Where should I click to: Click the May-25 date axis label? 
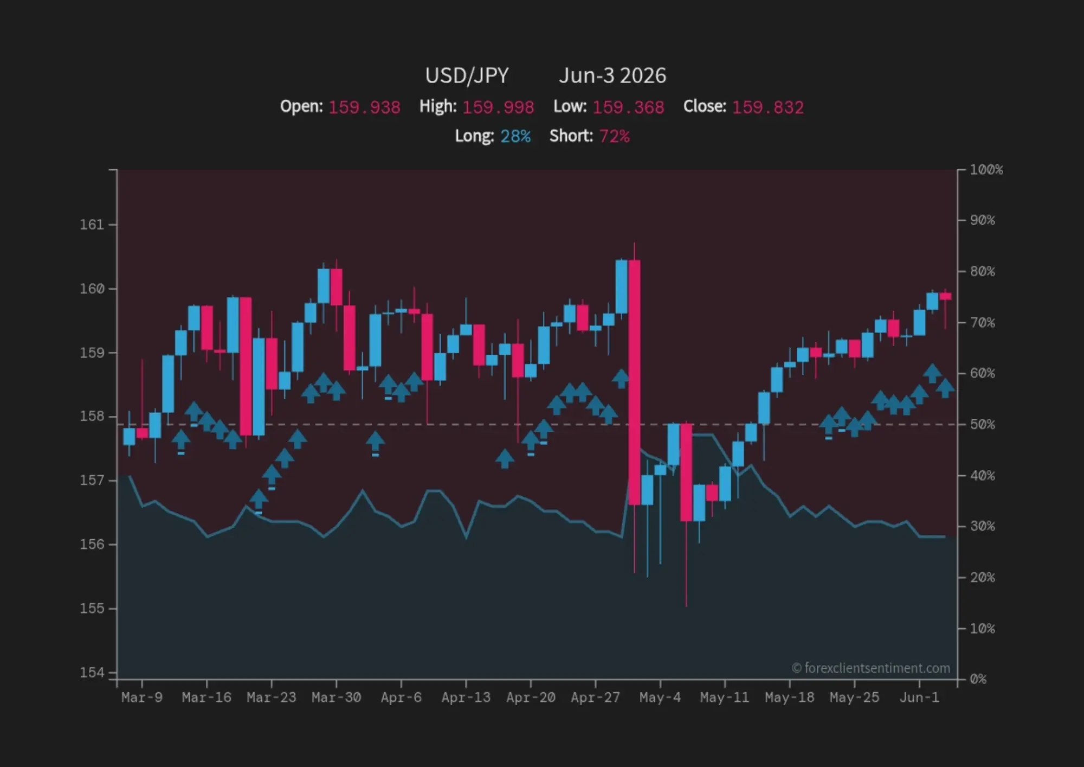pos(854,698)
